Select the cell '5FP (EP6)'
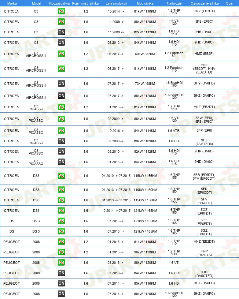This screenshot has width=239, height=299. tap(204, 130)
